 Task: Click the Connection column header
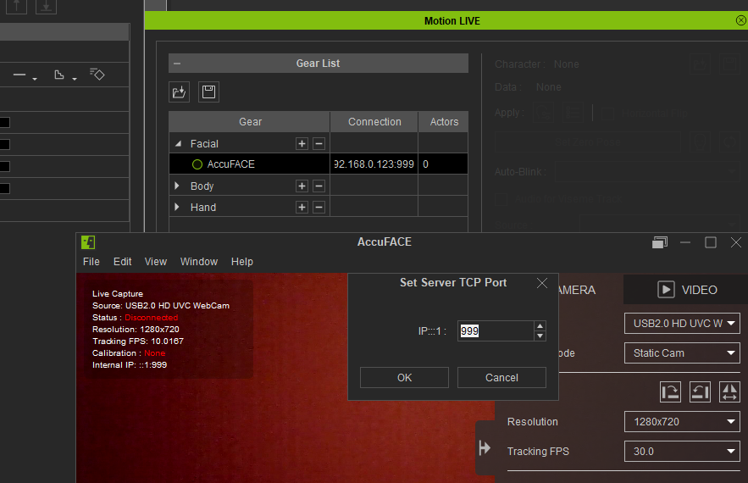[374, 122]
